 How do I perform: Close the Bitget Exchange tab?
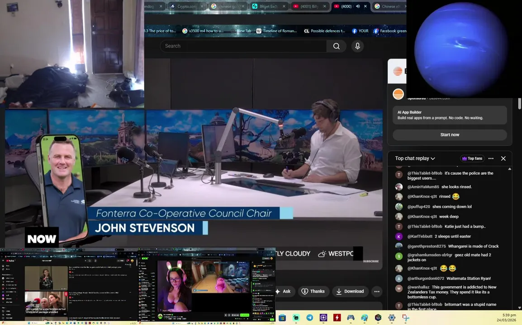click(284, 6)
